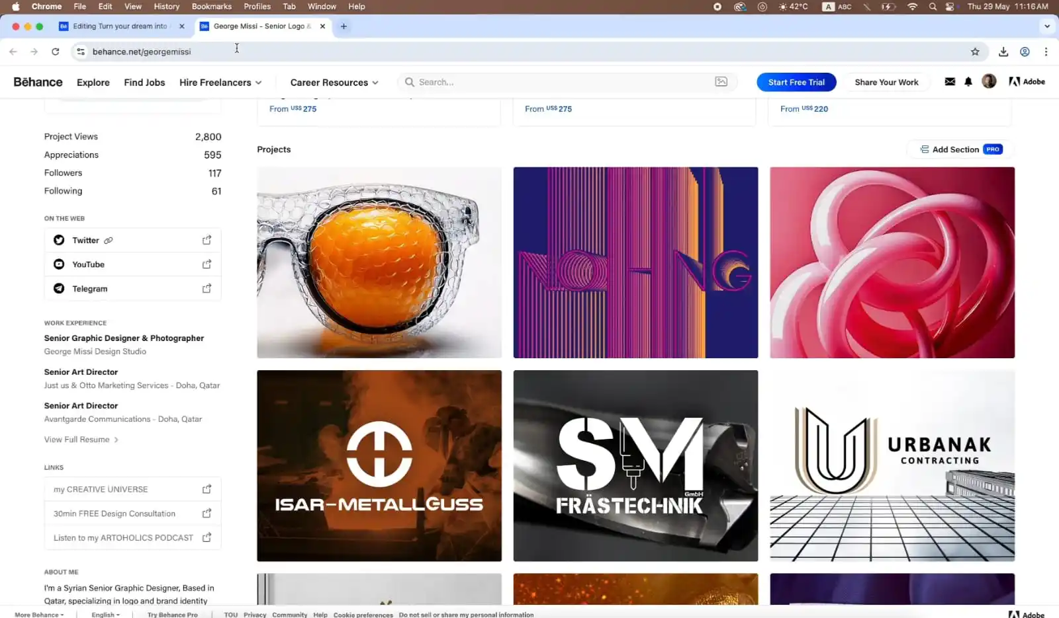Click the Appreciations 595 row

(132, 155)
